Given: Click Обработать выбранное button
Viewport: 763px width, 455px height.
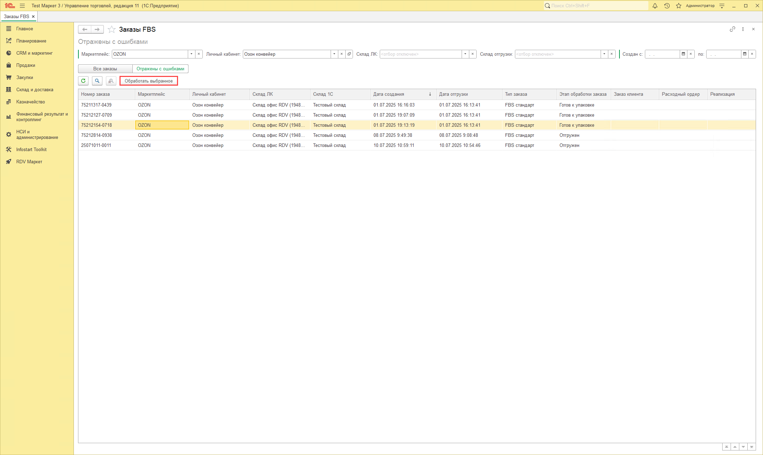Looking at the screenshot, I should (x=149, y=81).
